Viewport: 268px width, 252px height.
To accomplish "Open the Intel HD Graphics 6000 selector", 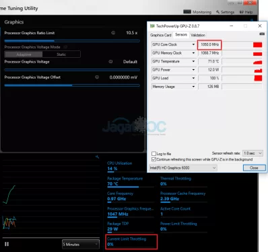I will coord(183,168).
